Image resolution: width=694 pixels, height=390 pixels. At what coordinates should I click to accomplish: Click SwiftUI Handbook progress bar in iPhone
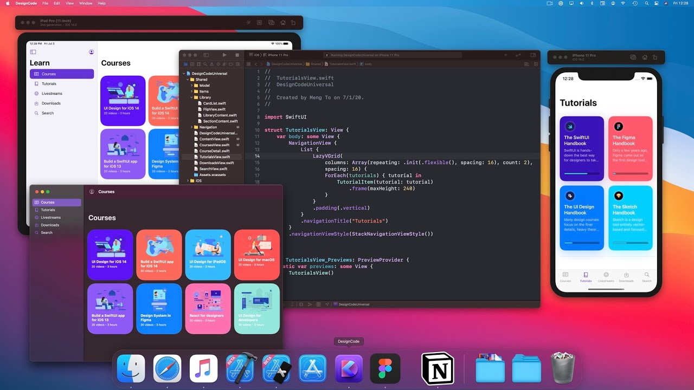[582, 173]
